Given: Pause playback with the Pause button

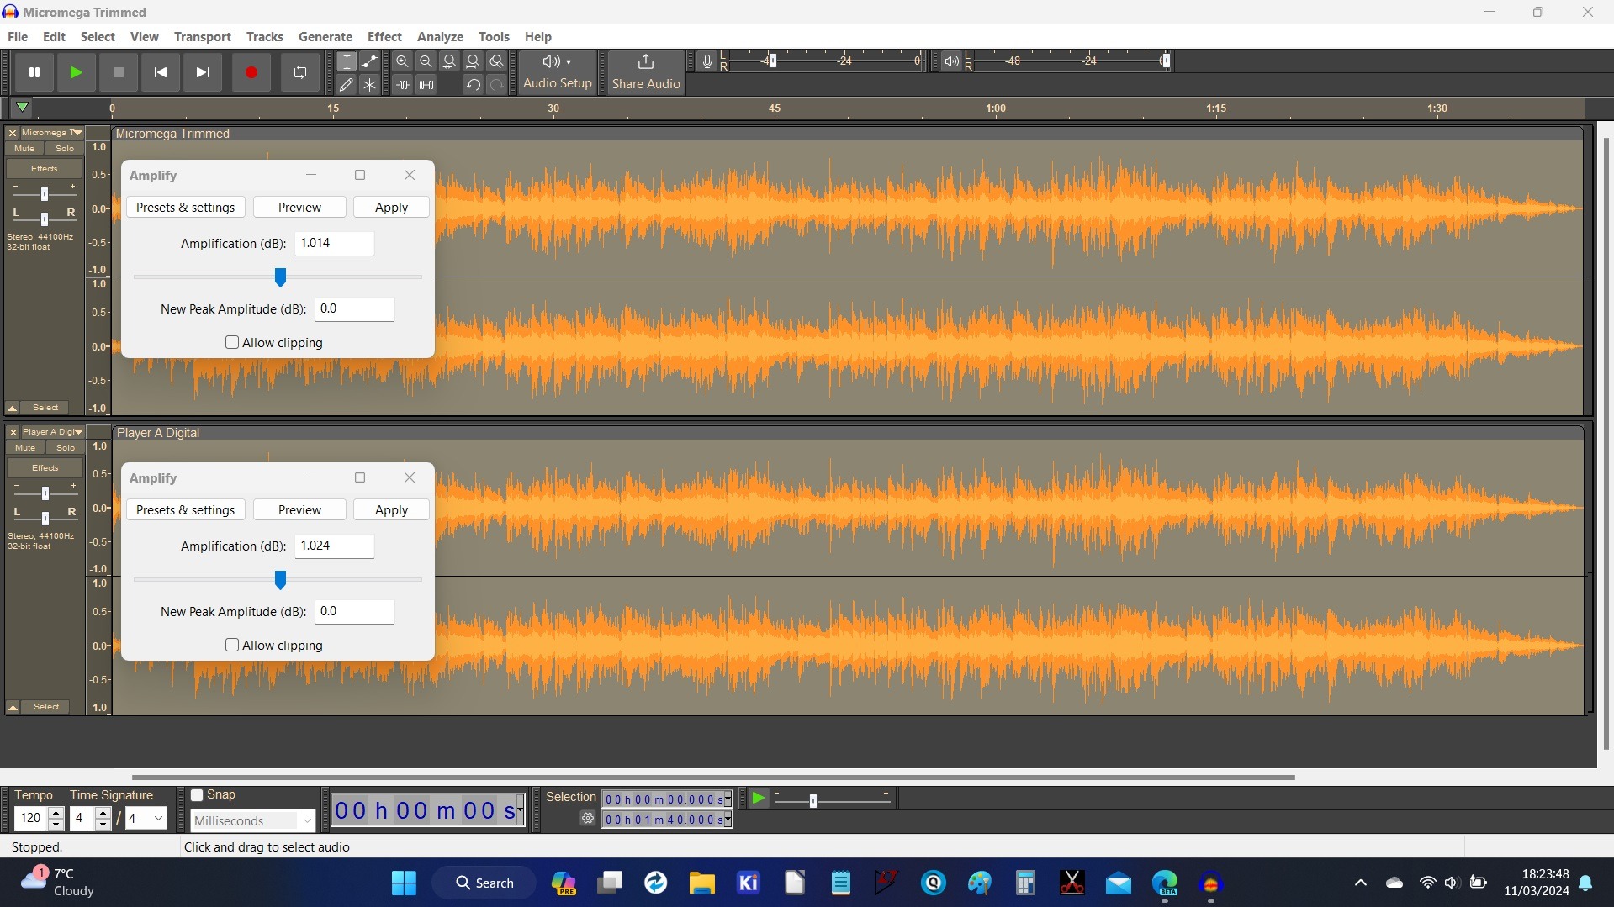Looking at the screenshot, I should (34, 72).
